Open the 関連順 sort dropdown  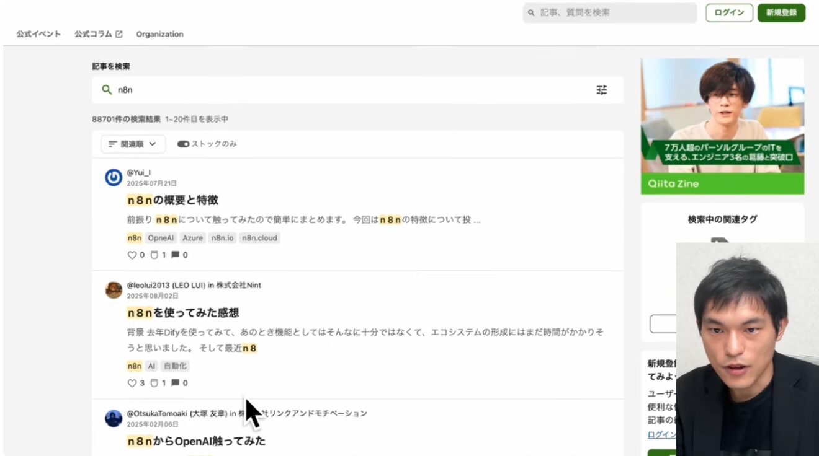133,144
